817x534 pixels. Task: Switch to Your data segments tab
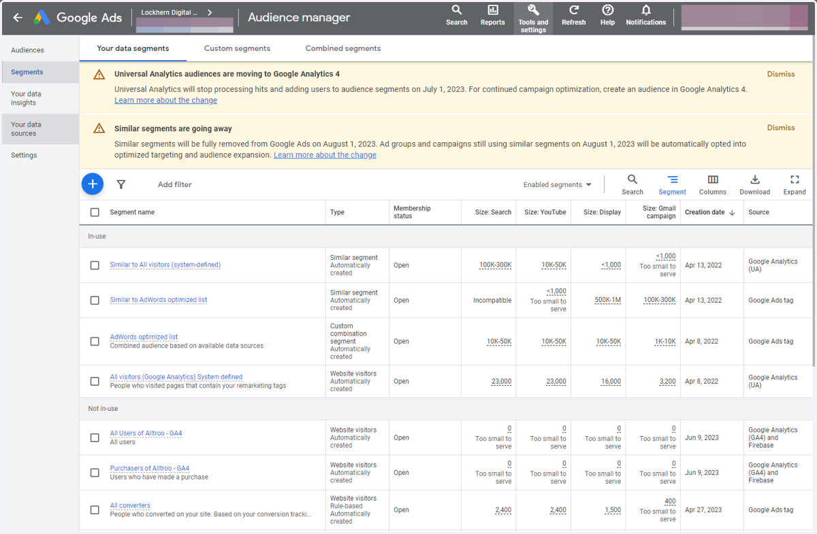pos(133,48)
